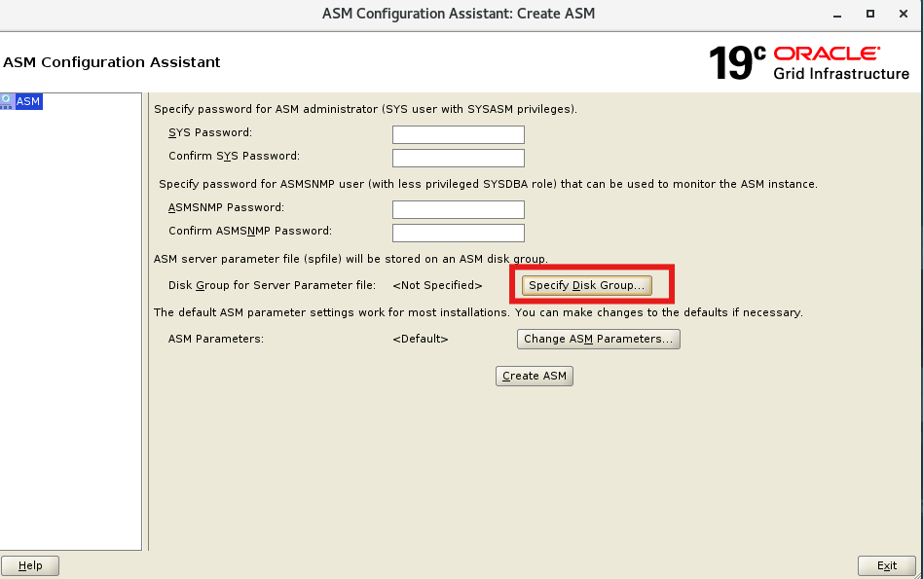Click the Confirm SYS Password label

(x=234, y=156)
